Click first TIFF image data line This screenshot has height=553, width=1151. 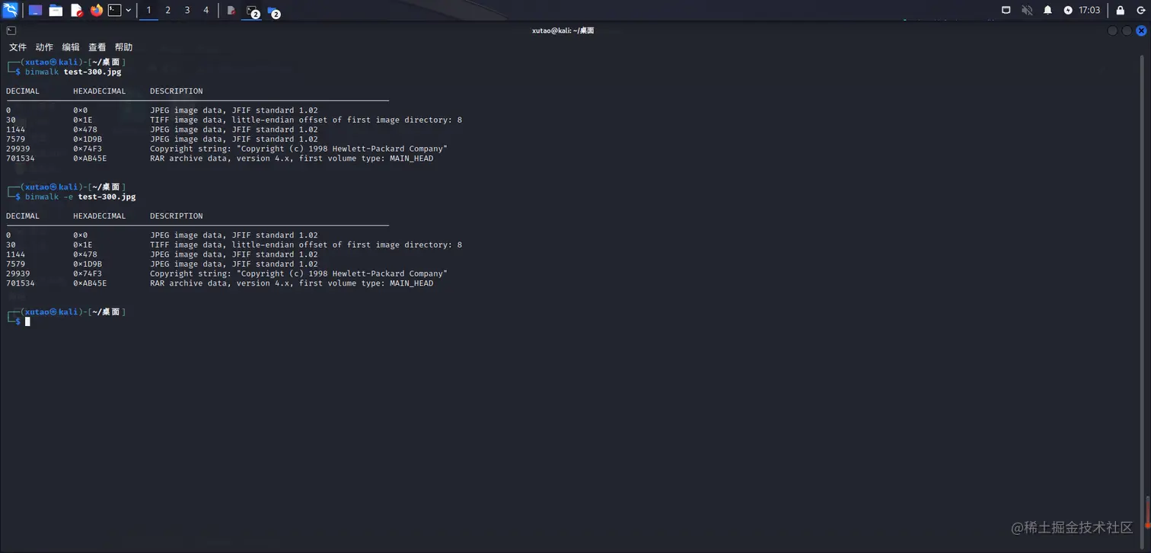[x=306, y=120]
